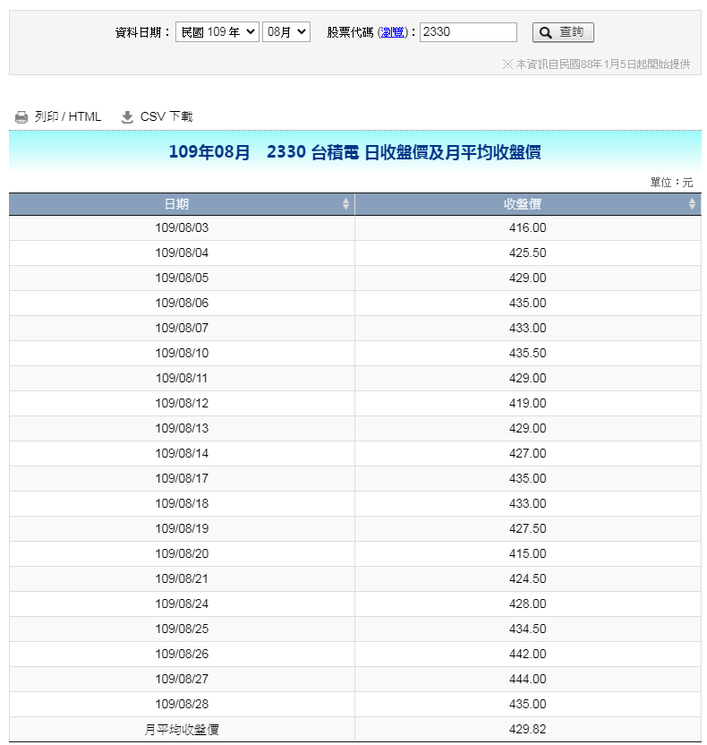Select the date cell 109/08/14

(x=182, y=454)
